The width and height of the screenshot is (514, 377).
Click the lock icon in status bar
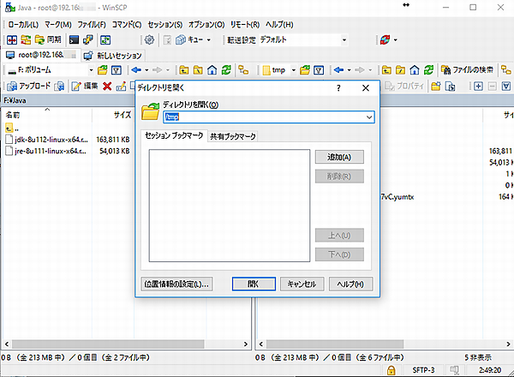click(391, 370)
